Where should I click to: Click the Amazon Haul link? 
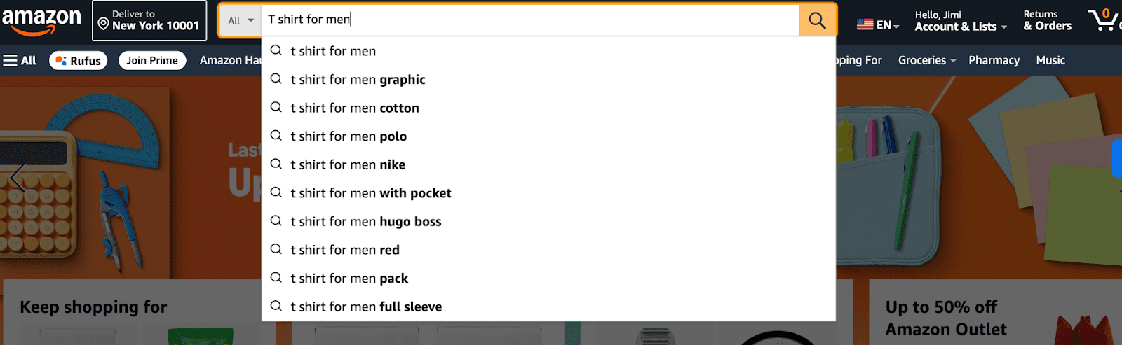click(x=230, y=61)
